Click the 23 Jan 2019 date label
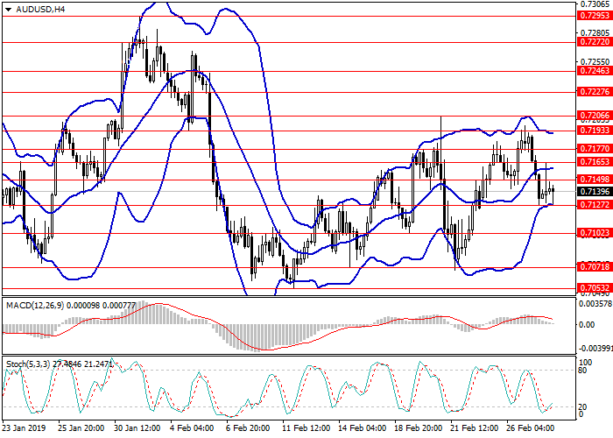This screenshot has height=438, width=613. coord(23,428)
